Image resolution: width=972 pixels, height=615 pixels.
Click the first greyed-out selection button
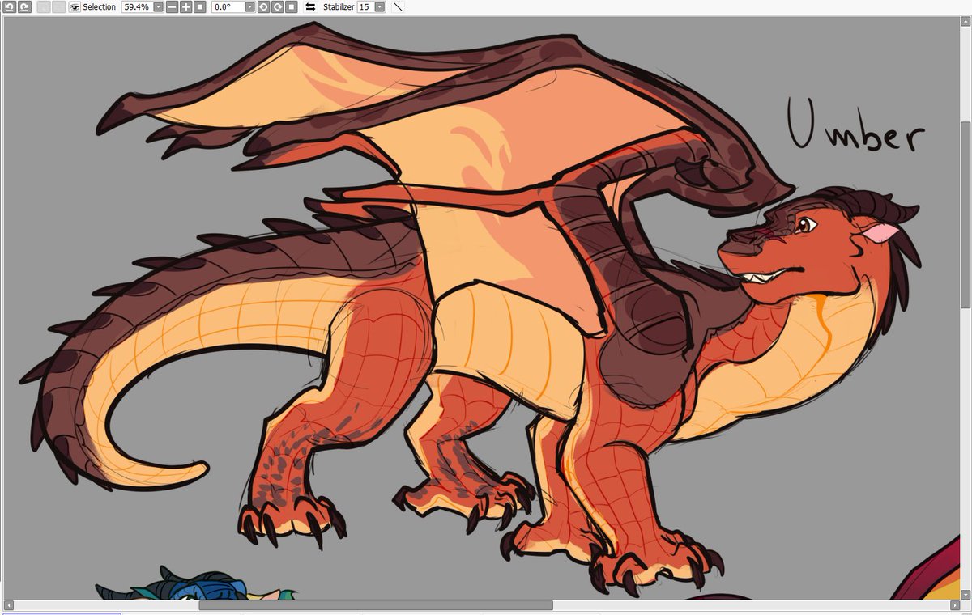44,6
